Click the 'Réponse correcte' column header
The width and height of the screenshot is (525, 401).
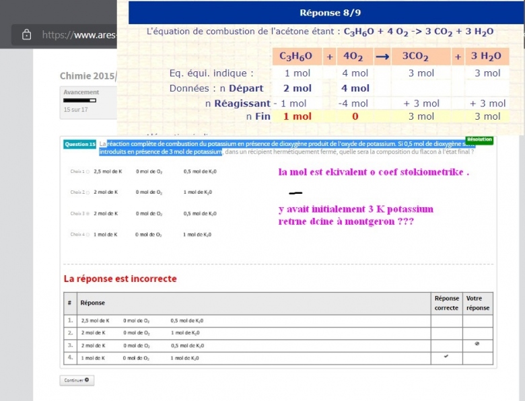click(447, 303)
